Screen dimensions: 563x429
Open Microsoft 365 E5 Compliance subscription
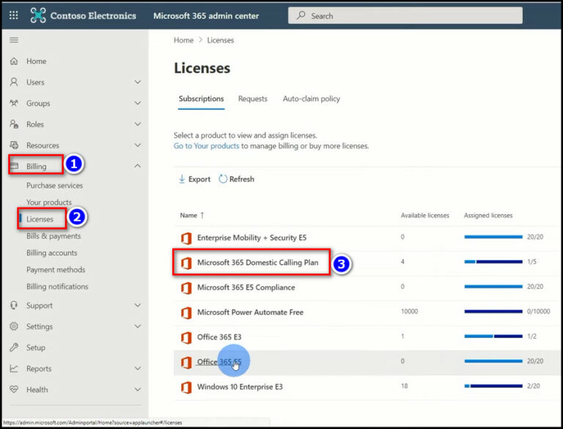[246, 287]
